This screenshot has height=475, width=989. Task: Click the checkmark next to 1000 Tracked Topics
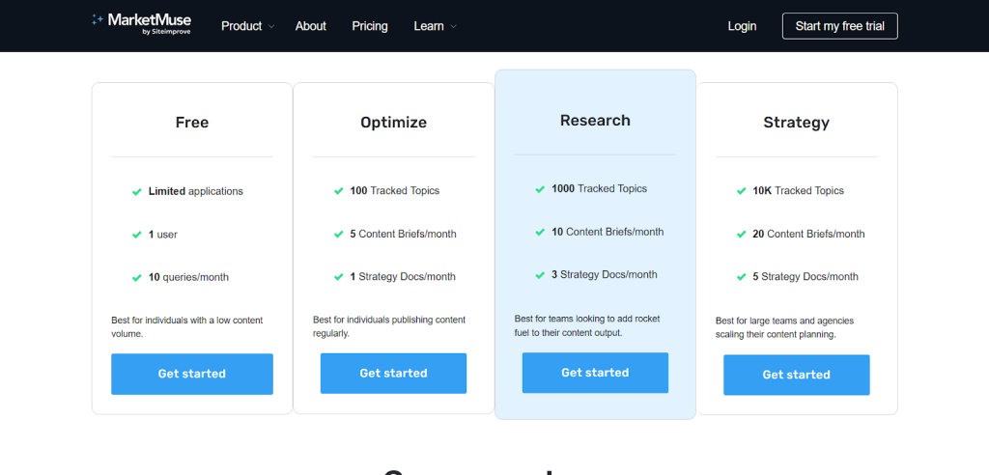pyautogui.click(x=539, y=189)
